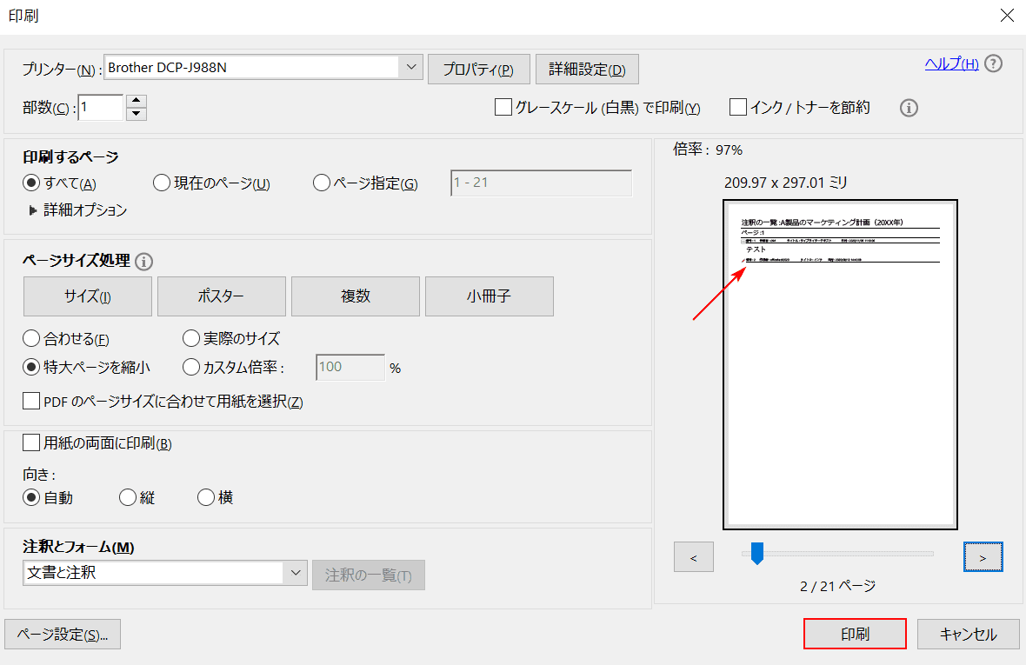The height and width of the screenshot is (665, 1026).
Task: Switch to サイズ page handling mode
Action: point(88,296)
